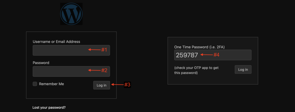Open the Lost your password? link
The image size is (295, 112).
[x=49, y=107]
